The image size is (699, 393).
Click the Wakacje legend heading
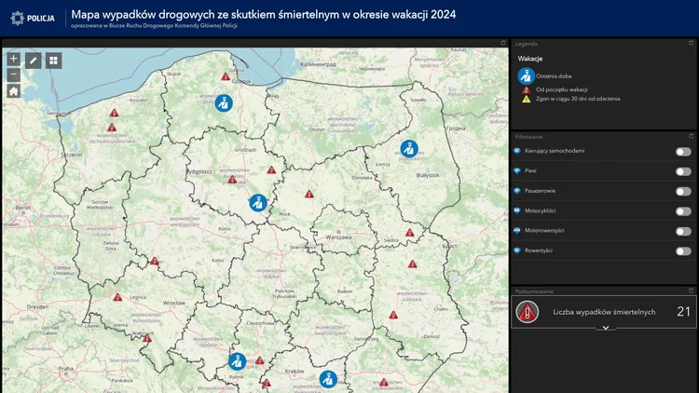[x=530, y=59]
